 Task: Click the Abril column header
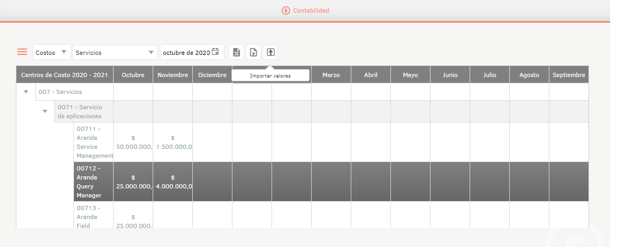[x=371, y=75]
